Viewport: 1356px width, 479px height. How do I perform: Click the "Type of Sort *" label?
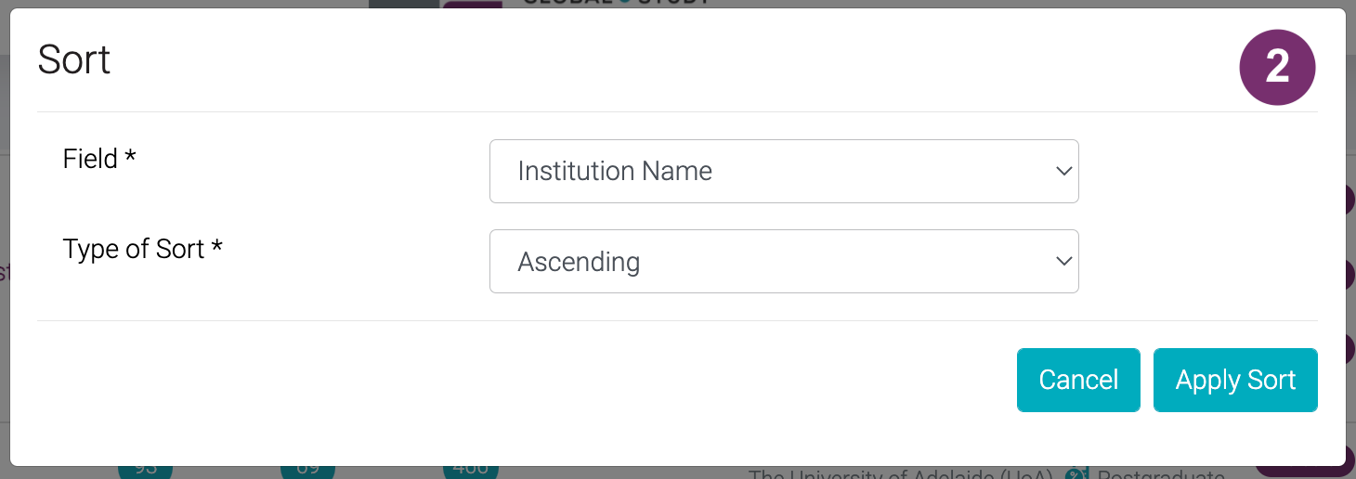pos(143,249)
